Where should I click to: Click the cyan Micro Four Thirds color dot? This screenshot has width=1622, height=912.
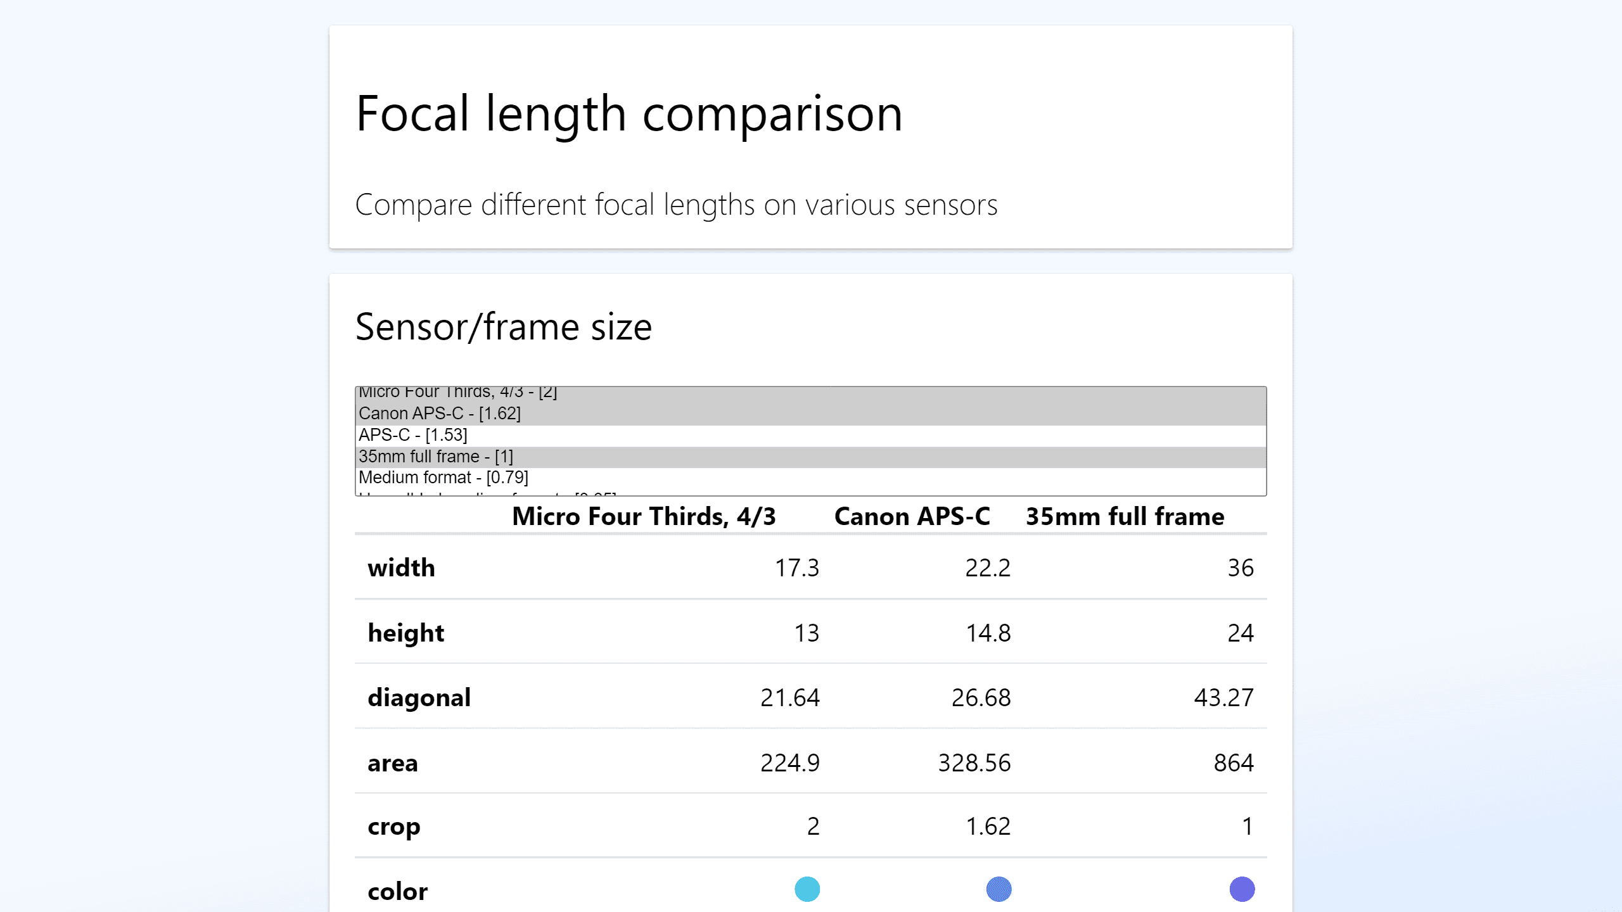807,889
